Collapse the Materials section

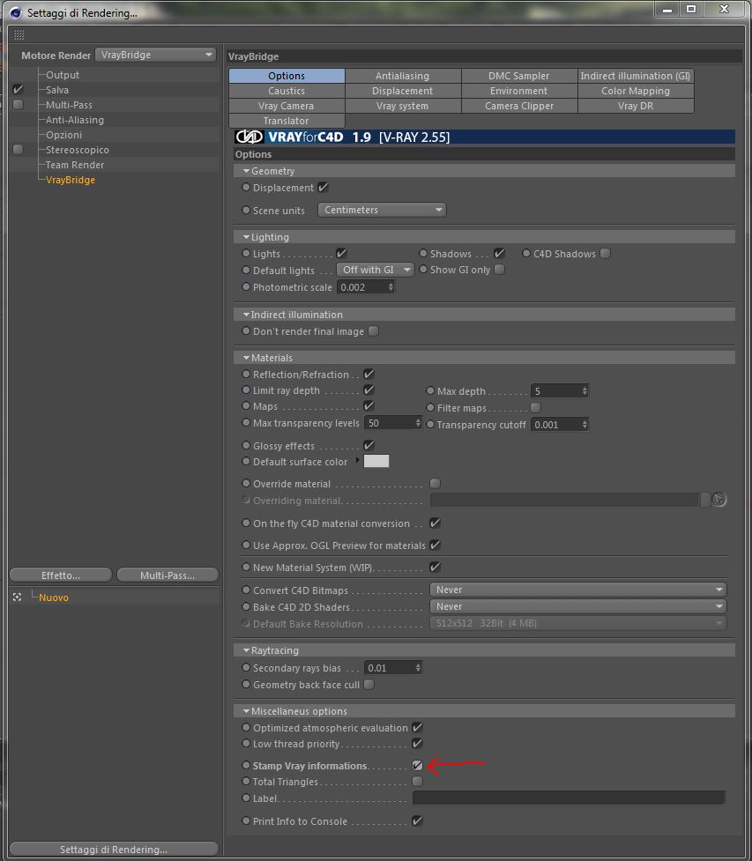(246, 358)
